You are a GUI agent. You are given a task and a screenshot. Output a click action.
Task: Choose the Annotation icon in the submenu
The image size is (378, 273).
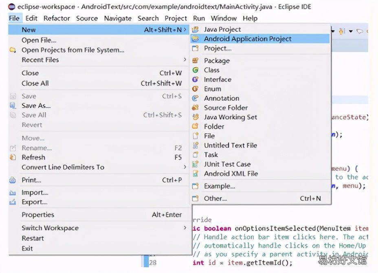pos(195,98)
